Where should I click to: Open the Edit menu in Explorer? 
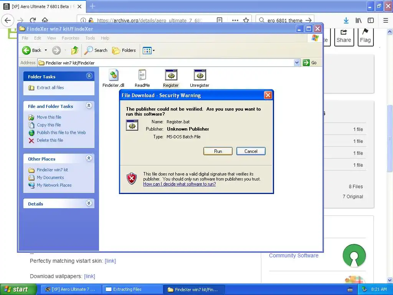pyautogui.click(x=38, y=38)
